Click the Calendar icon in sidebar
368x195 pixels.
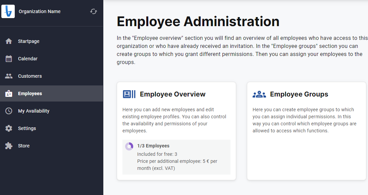(9, 59)
